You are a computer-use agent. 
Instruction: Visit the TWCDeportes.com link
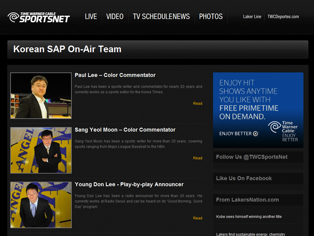[283, 17]
